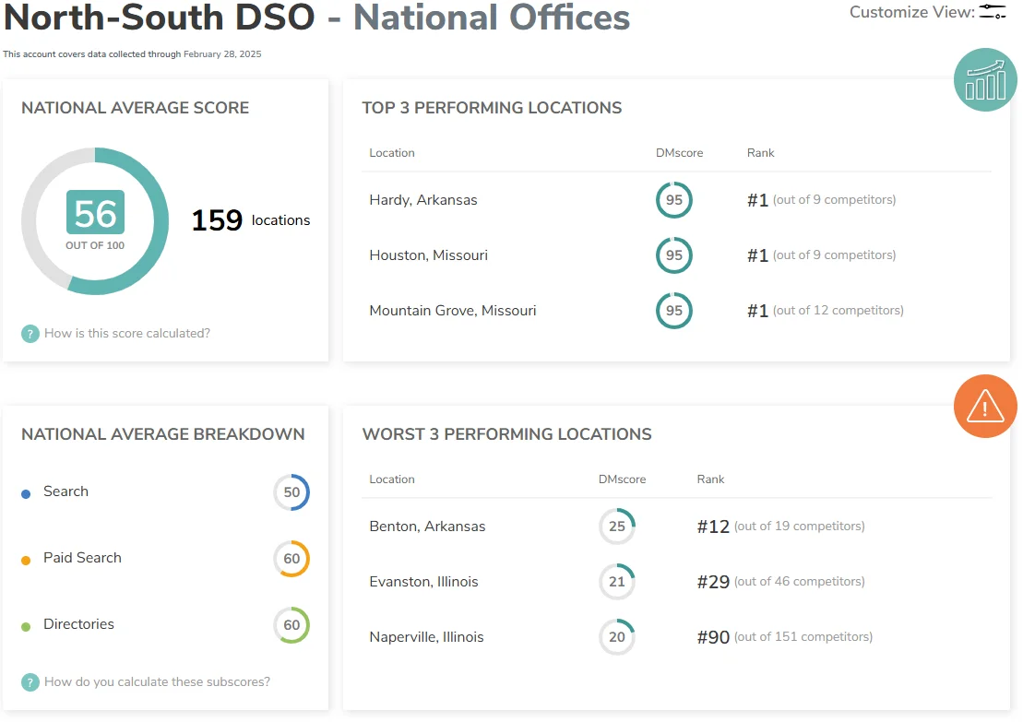Open 'How do you calculate these subscores?' link
Screen dimensions: 1023x722
(x=157, y=682)
